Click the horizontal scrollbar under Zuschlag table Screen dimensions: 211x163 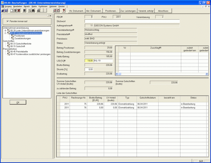[x=162, y=74]
